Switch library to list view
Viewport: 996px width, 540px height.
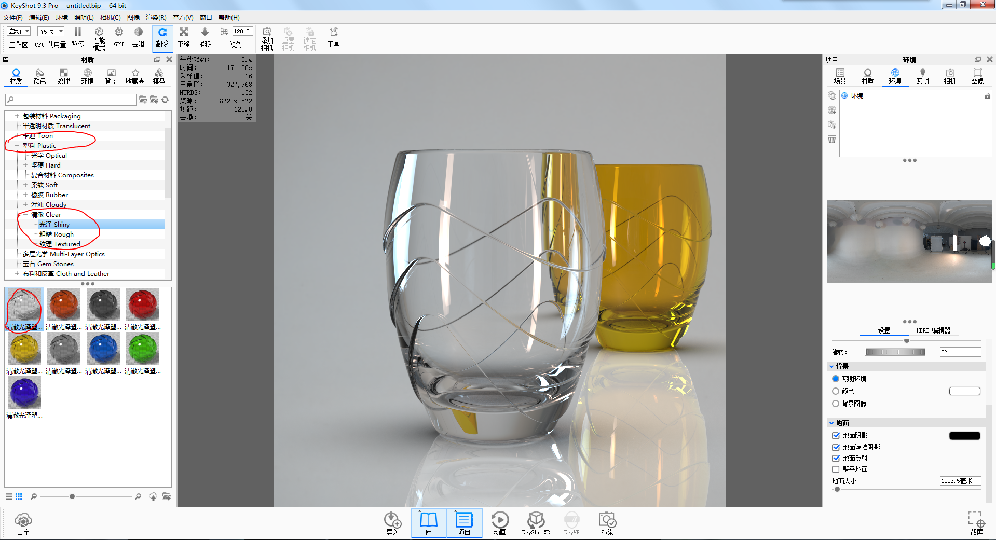coord(9,496)
